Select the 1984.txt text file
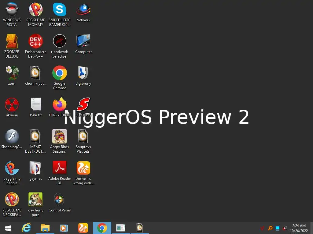313x234 pixels. tap(35, 107)
